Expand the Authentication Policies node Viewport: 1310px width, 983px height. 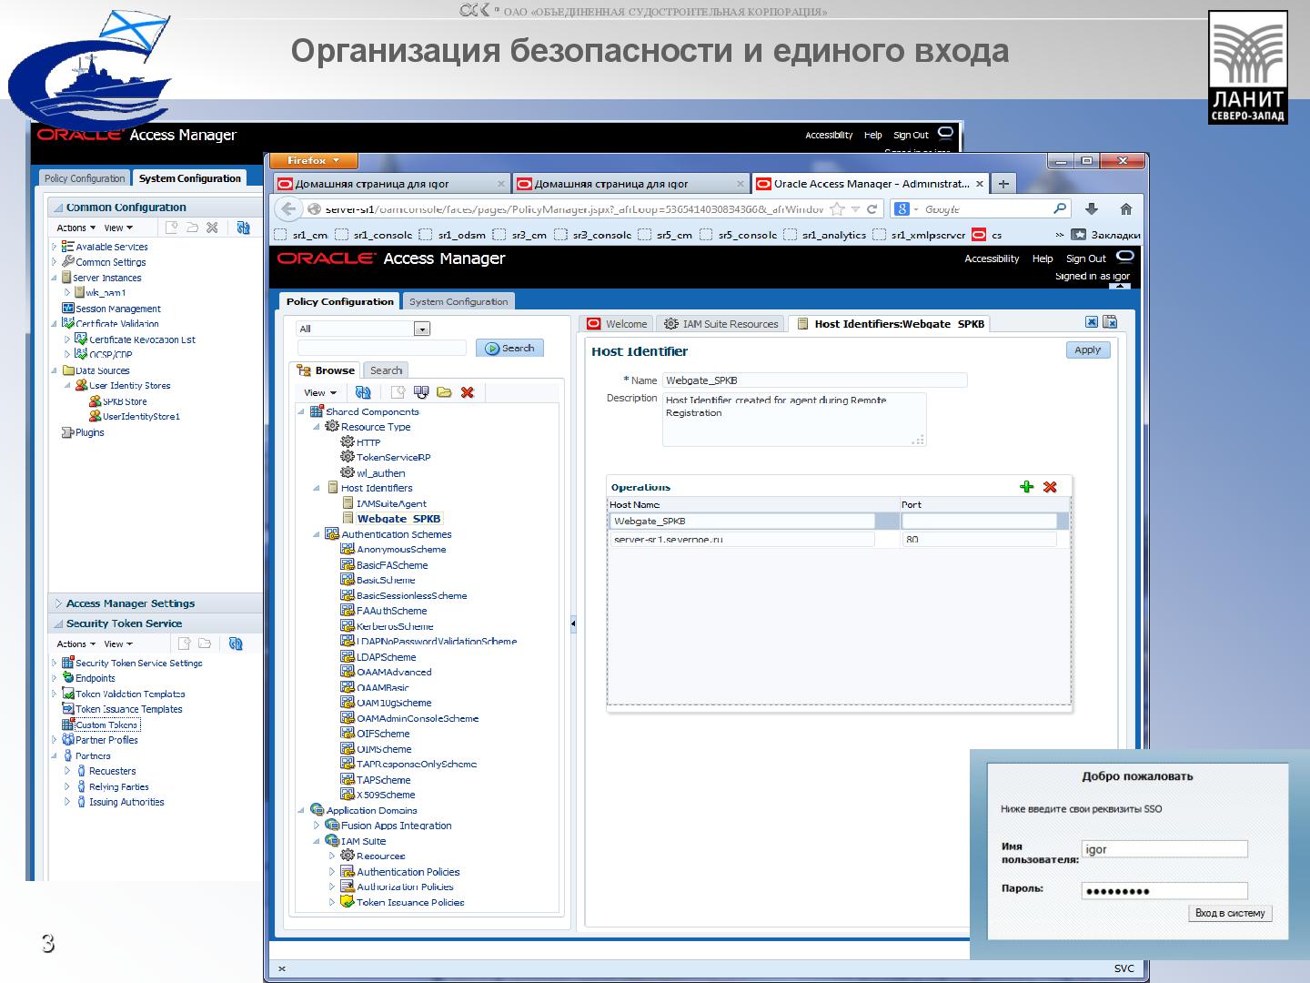point(332,872)
